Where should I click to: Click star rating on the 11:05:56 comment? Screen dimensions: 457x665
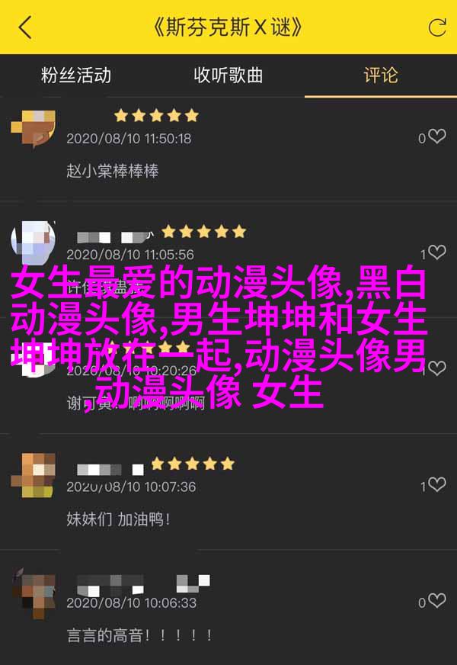coord(203,232)
